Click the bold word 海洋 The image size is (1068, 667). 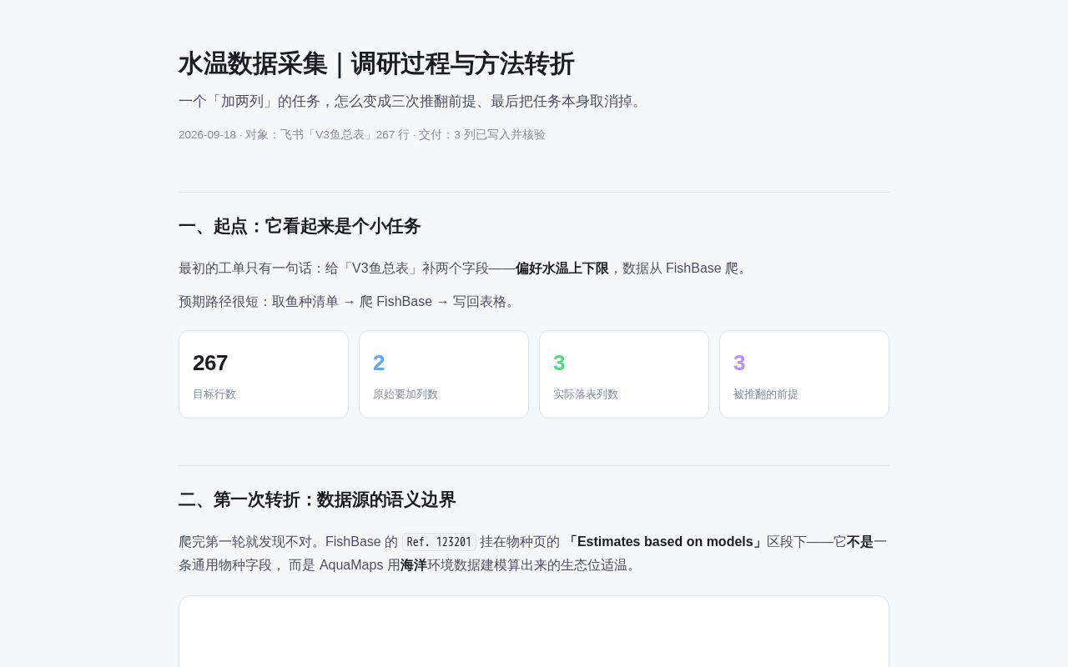414,565
